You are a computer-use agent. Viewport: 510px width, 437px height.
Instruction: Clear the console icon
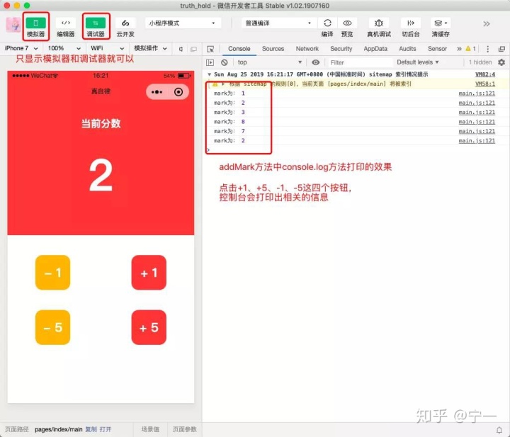224,62
